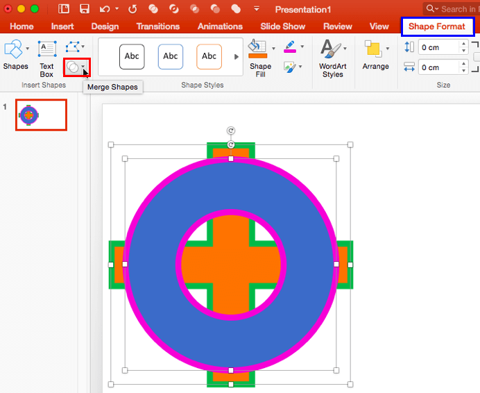Viewport: 480px width, 393px height.
Task: Expand the Shapes dropdown arrow
Action: pyautogui.click(x=28, y=49)
